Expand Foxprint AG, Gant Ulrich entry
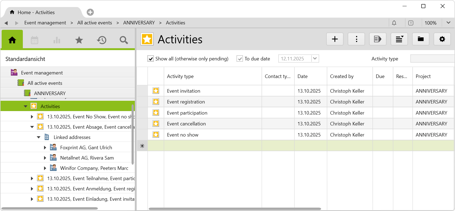 click(x=45, y=148)
